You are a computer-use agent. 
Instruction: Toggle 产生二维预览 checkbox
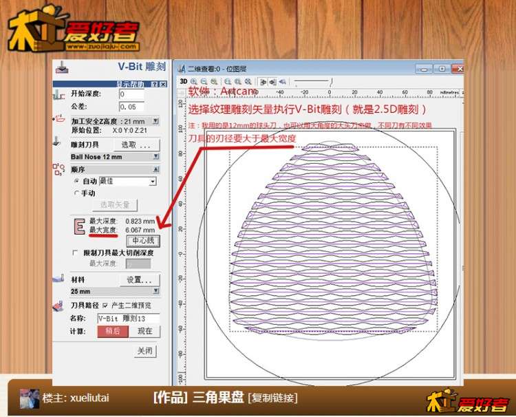pyautogui.click(x=105, y=306)
